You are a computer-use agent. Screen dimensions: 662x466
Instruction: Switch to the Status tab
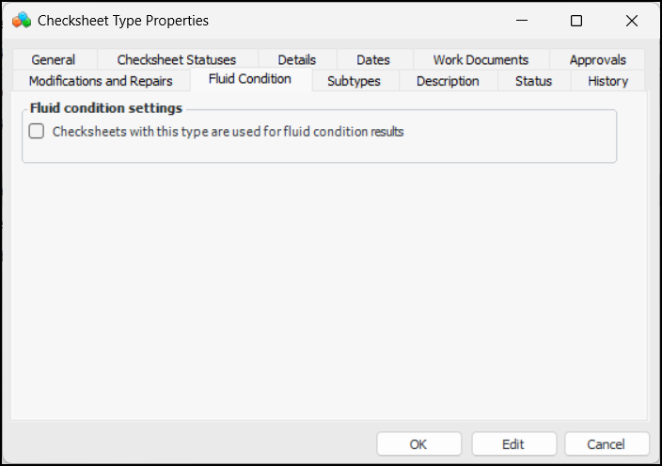[533, 81]
